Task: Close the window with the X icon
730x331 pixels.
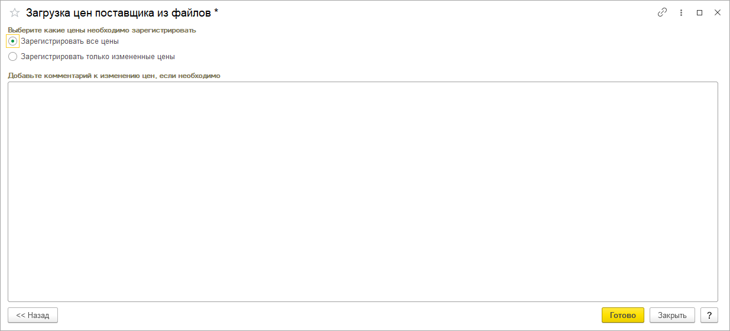Action: click(x=718, y=12)
